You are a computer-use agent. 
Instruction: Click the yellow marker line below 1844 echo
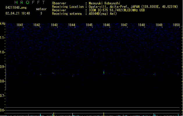coord(73,115)
